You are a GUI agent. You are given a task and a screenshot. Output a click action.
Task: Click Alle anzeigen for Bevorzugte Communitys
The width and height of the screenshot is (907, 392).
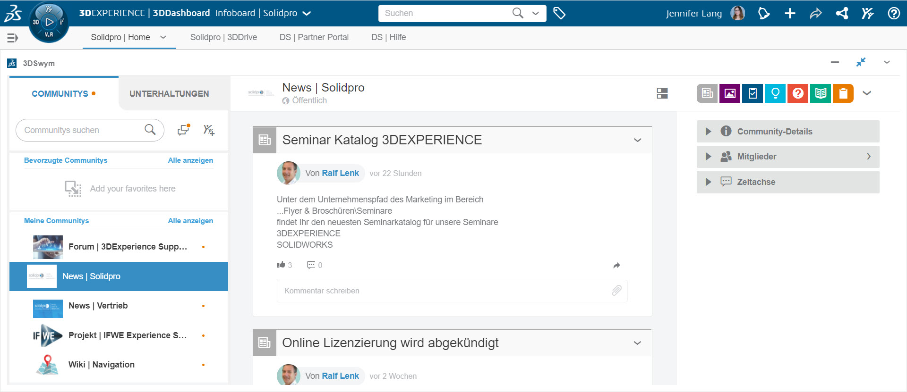point(190,160)
